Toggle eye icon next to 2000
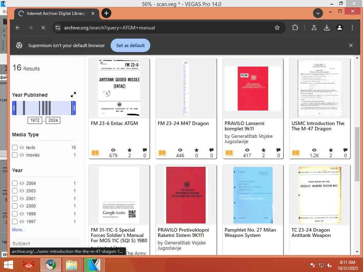 tap(22, 206)
